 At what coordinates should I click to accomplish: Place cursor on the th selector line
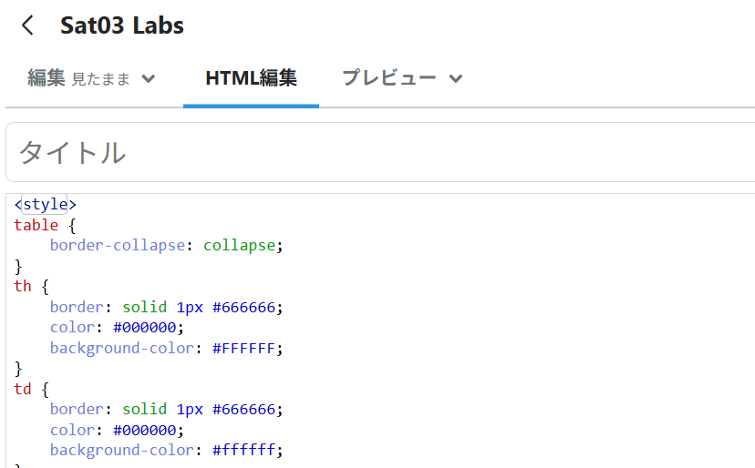[x=23, y=286]
